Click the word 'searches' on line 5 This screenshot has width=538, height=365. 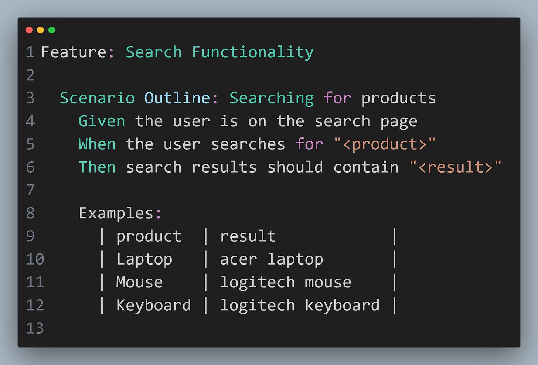[x=248, y=144]
